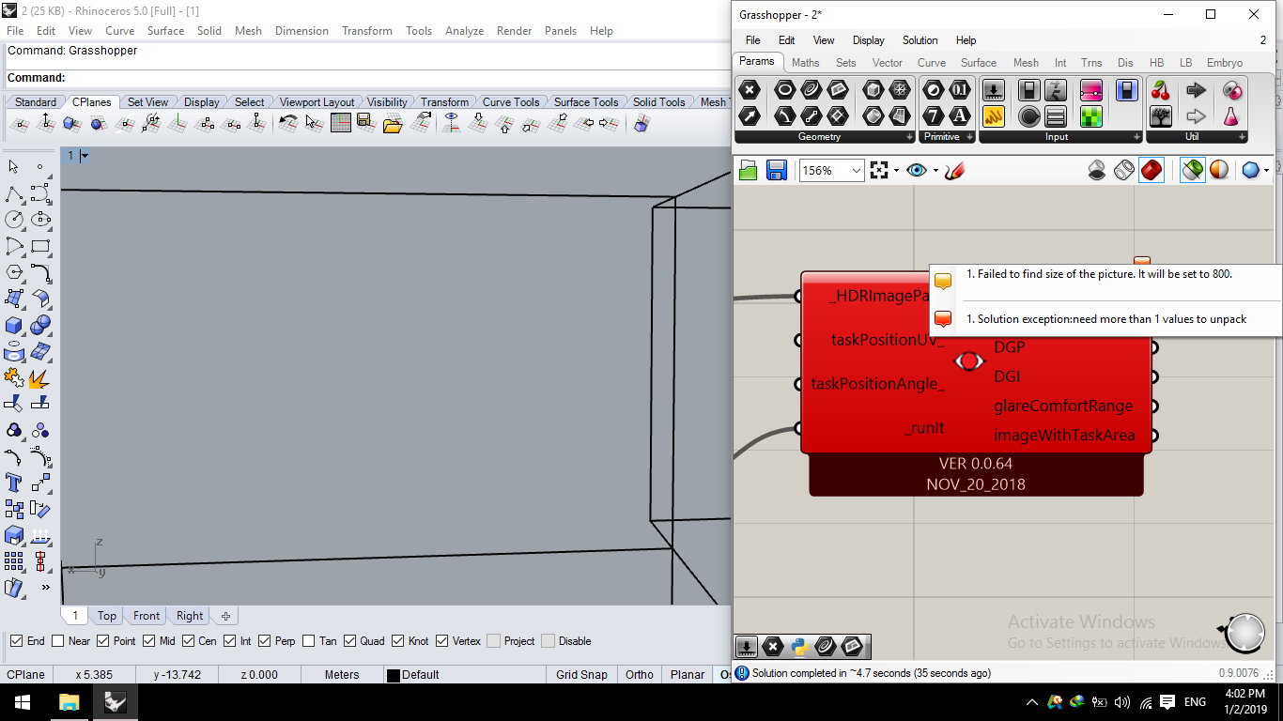
Task: Toggle the End osnap checkbox
Action: (17, 641)
